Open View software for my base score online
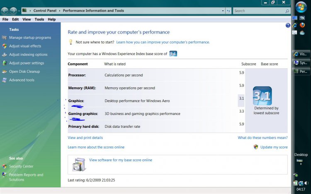 click(121, 160)
